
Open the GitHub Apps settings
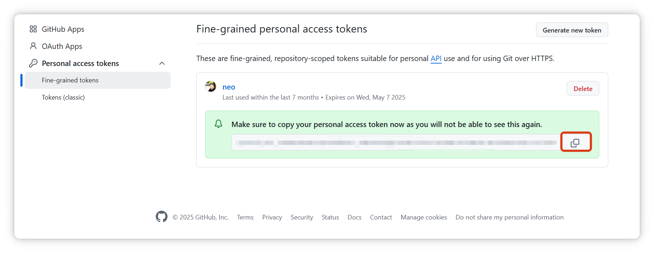pos(63,29)
